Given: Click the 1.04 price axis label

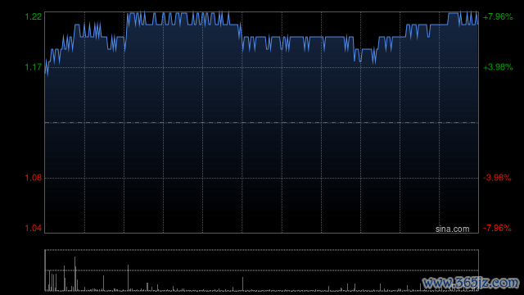Looking at the screenshot, I should tap(34, 228).
